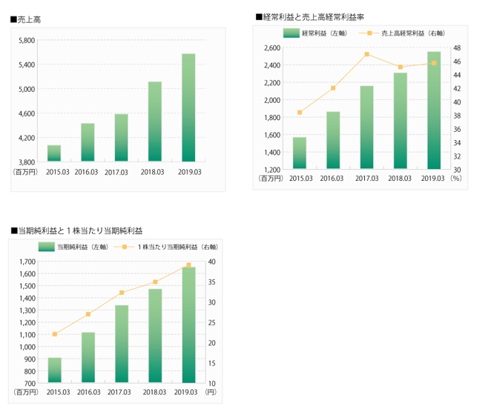Select the 2019.03 bar in 経常利益 chart
This screenshot has width=488, height=409.
(x=434, y=110)
